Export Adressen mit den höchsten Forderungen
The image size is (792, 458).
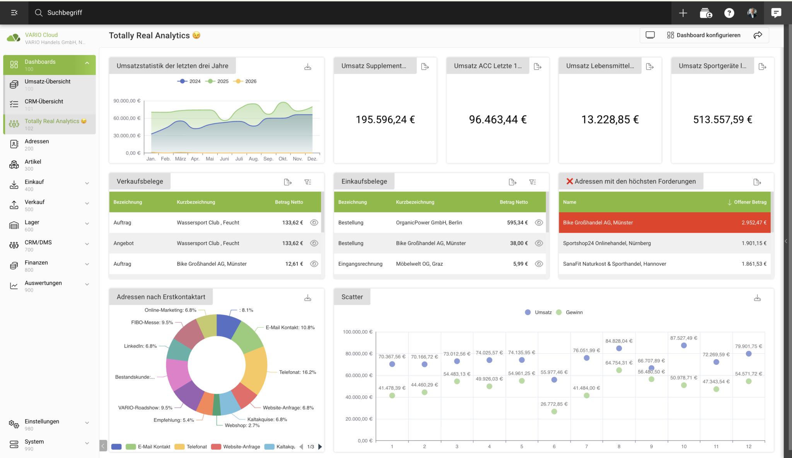click(x=758, y=182)
